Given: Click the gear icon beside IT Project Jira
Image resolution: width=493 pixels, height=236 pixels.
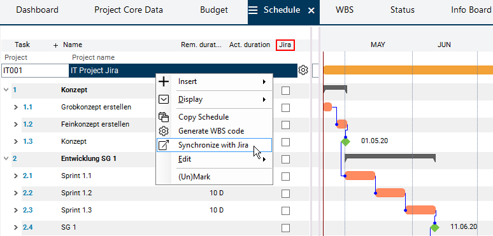Looking at the screenshot, I should click(x=303, y=71).
